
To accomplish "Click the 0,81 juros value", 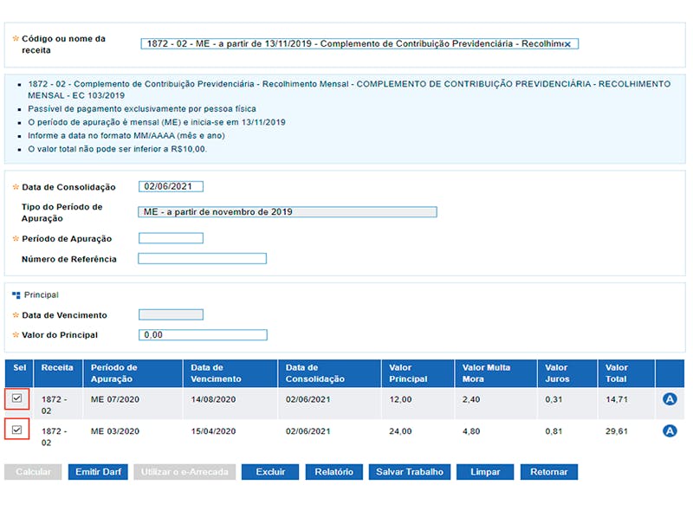I will (x=554, y=431).
